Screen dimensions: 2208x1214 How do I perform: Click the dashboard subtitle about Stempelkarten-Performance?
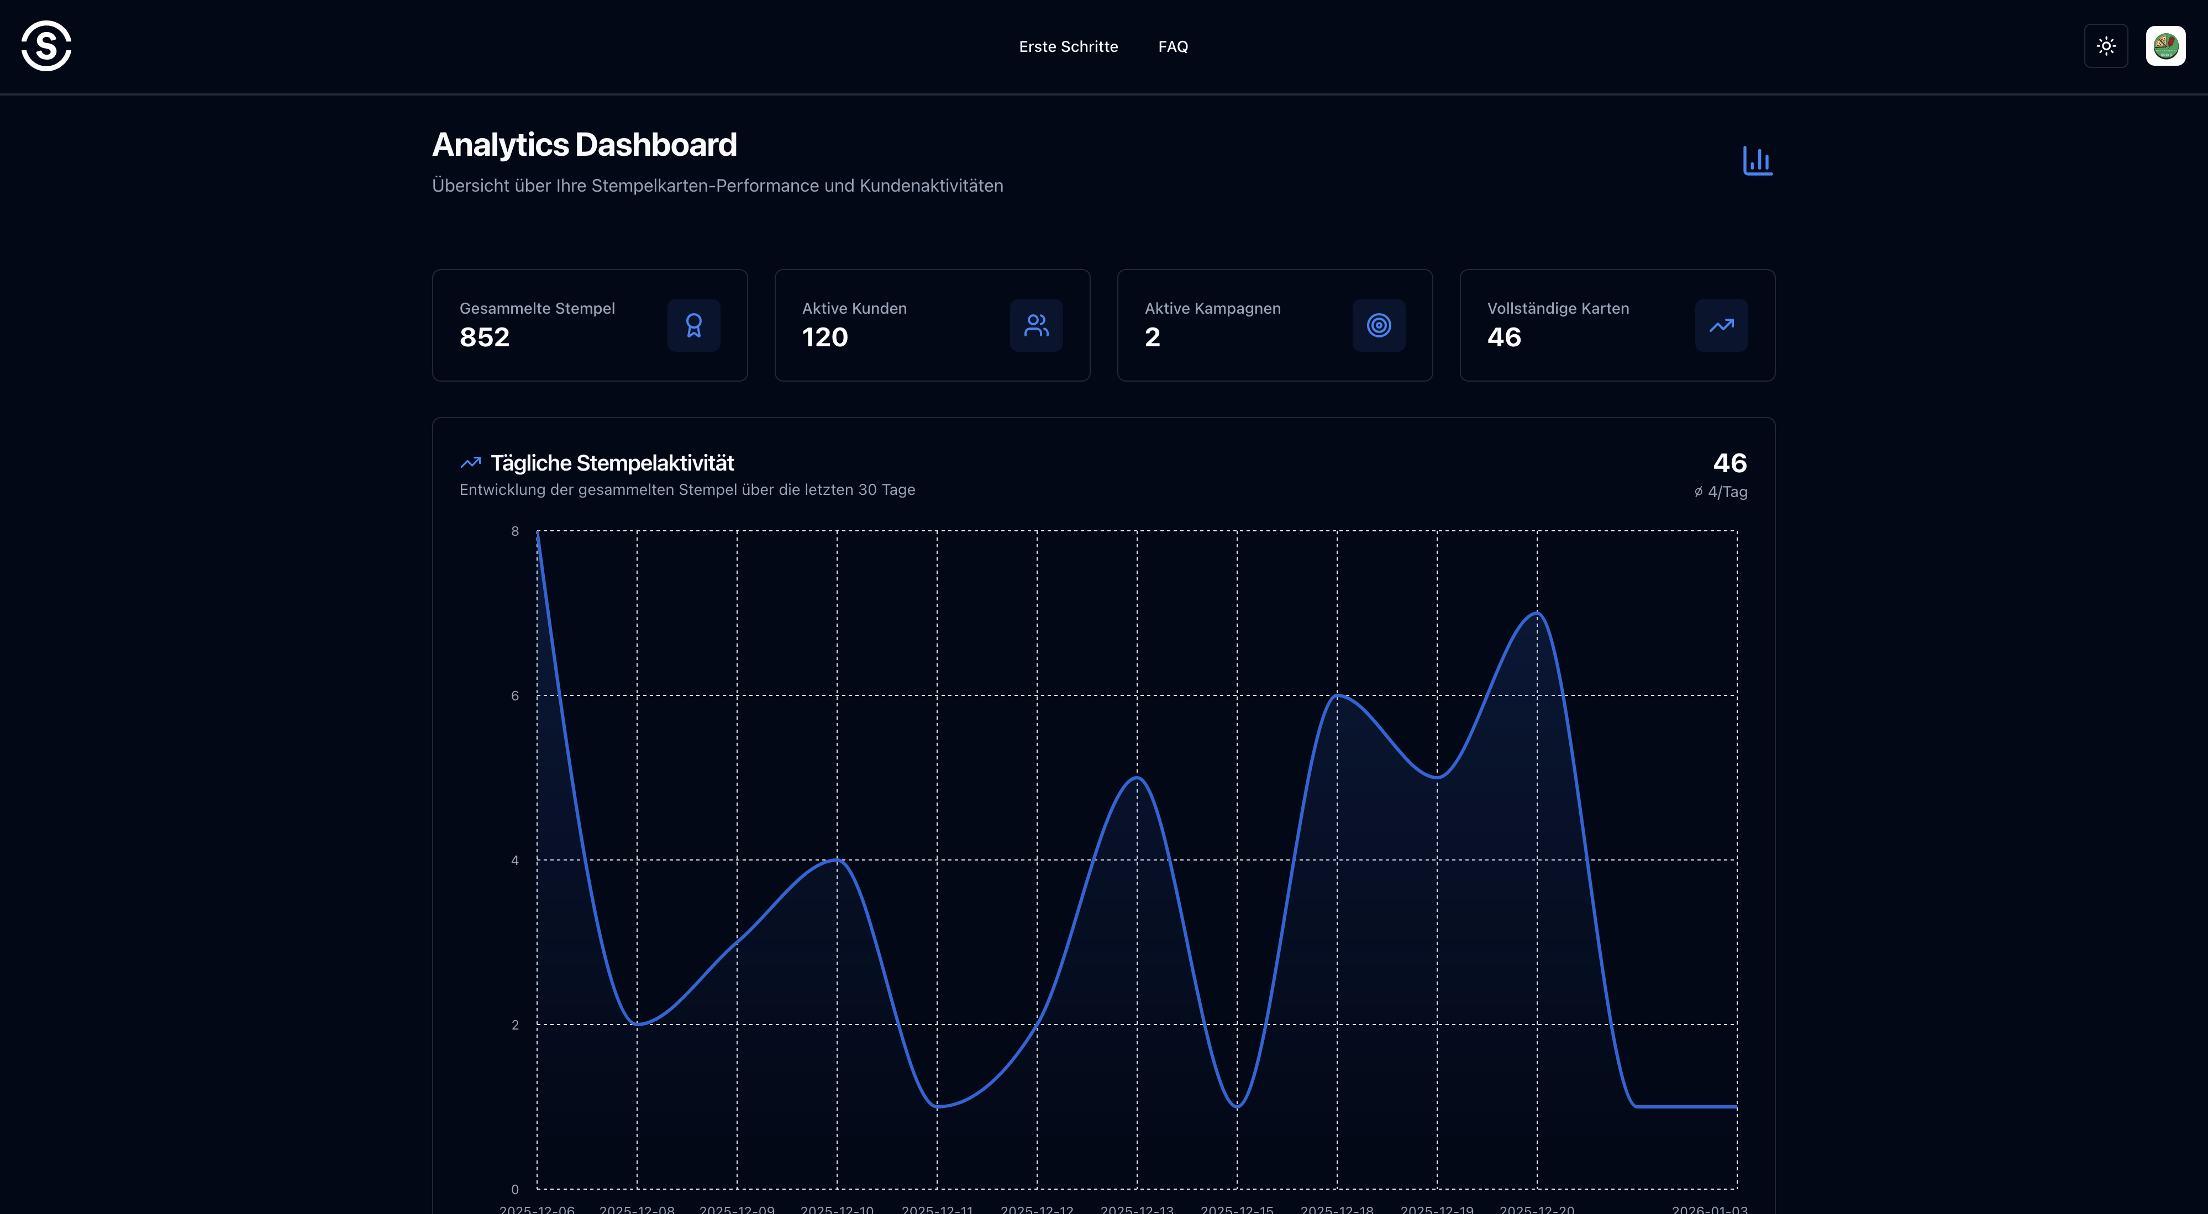(717, 185)
